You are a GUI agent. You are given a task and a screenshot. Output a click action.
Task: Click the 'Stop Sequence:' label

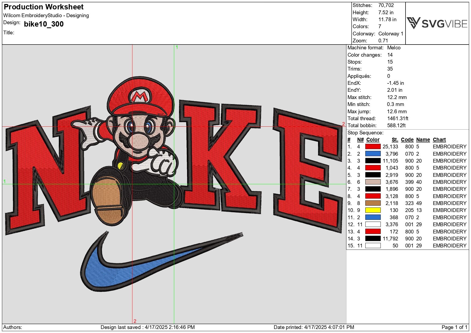365,133
